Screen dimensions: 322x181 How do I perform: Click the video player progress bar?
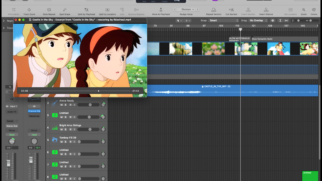click(x=80, y=91)
